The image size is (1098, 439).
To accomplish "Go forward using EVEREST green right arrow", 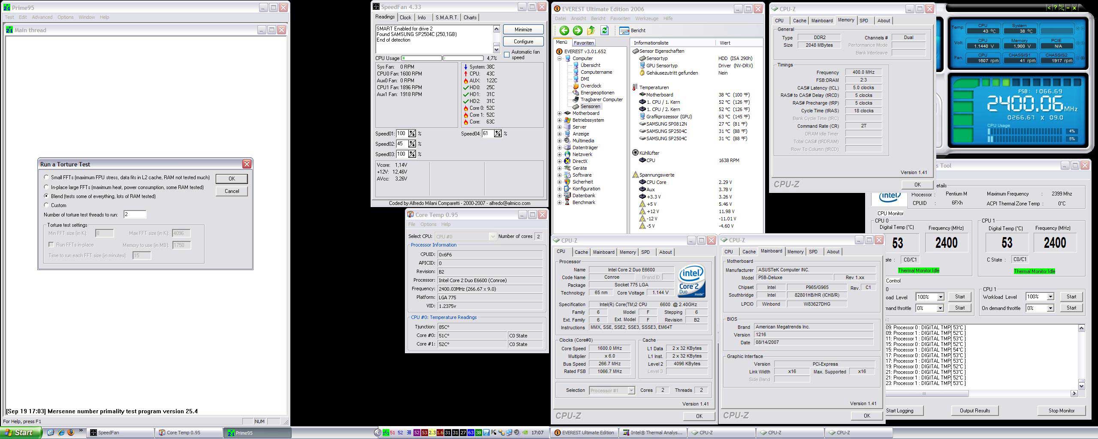I will pos(577,30).
